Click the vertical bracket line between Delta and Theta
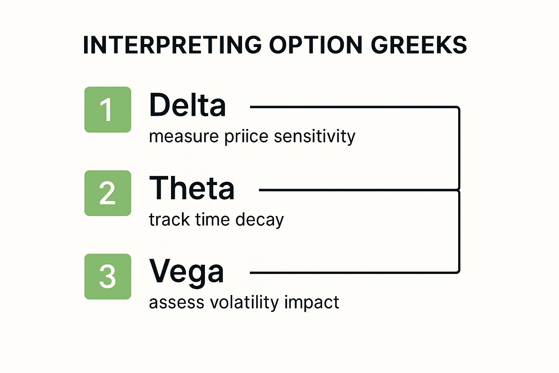The height and width of the screenshot is (373, 559). [459, 149]
